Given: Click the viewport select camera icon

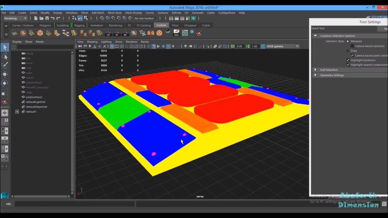Looking at the screenshot, I should pos(80,46).
